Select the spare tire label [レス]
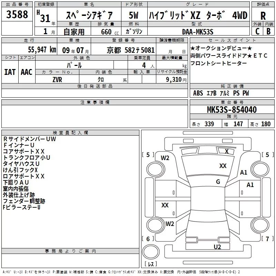This screenshot has height=276, width=276. click(151, 264)
